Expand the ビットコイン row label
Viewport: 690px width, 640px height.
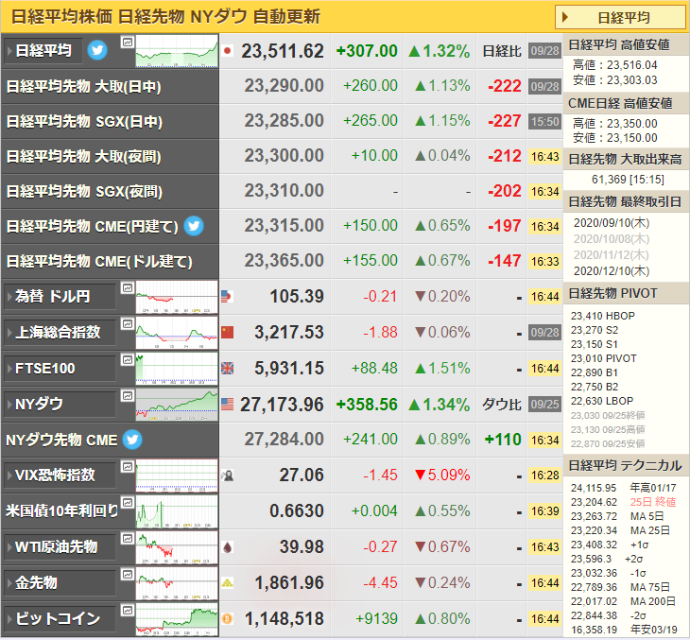click(x=60, y=618)
